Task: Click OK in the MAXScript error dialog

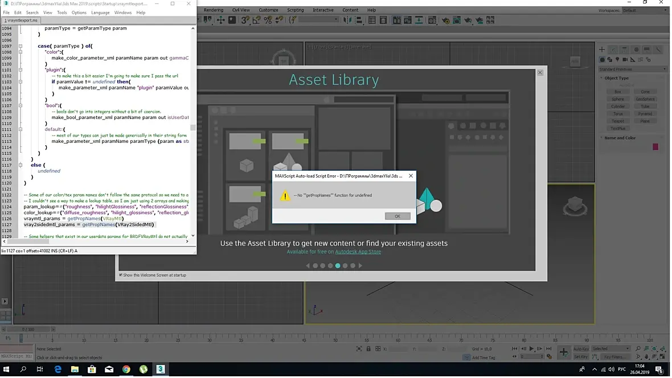Action: click(x=397, y=216)
